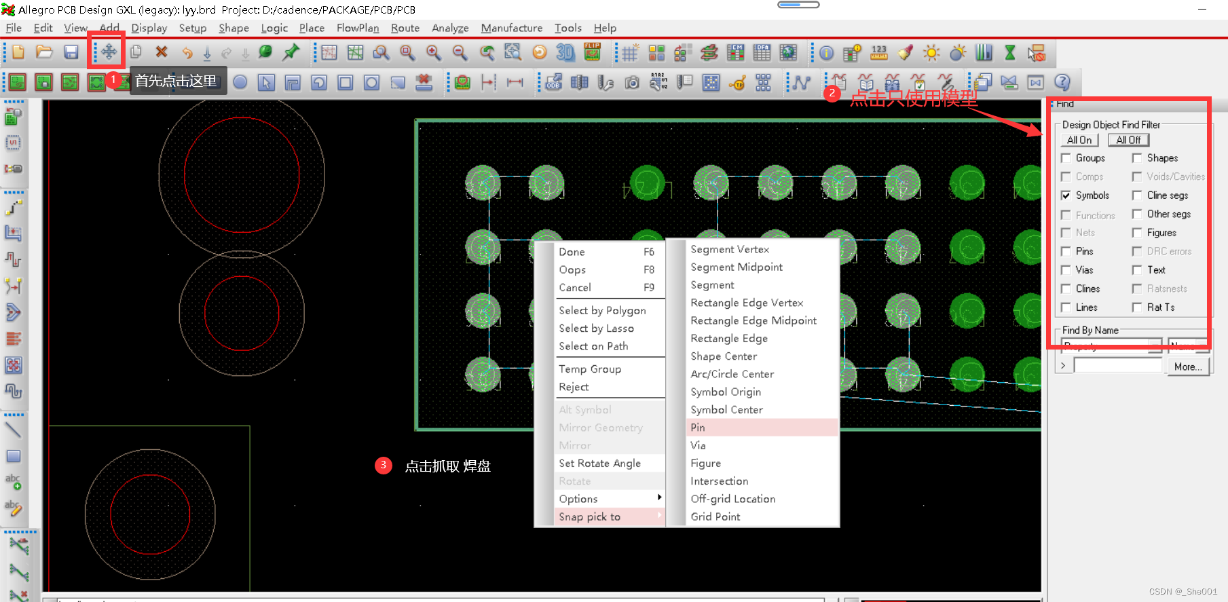This screenshot has height=602, width=1228.
Task: Click the Show Measure ruler icon
Action: (x=878, y=52)
